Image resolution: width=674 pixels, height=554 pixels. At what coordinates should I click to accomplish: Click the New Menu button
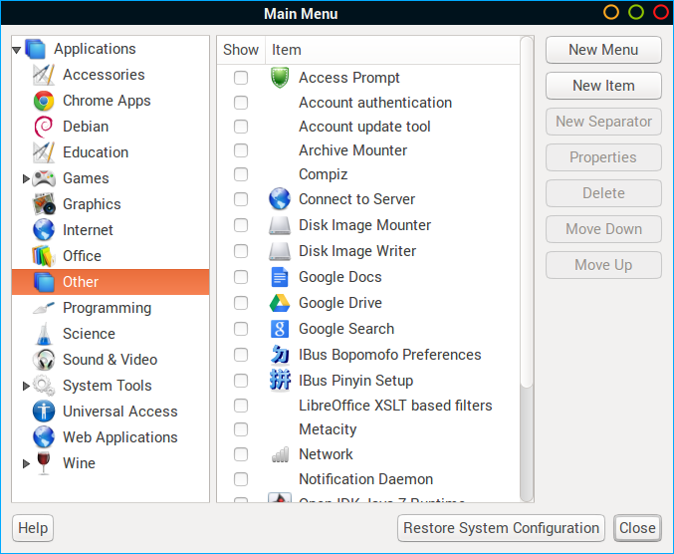coord(603,50)
